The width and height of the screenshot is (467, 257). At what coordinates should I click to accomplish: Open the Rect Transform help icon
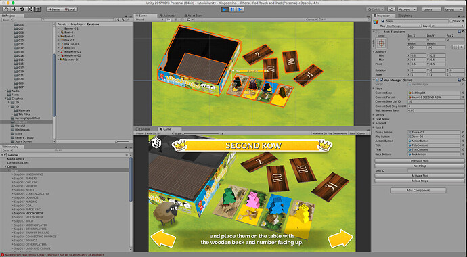pos(460,32)
